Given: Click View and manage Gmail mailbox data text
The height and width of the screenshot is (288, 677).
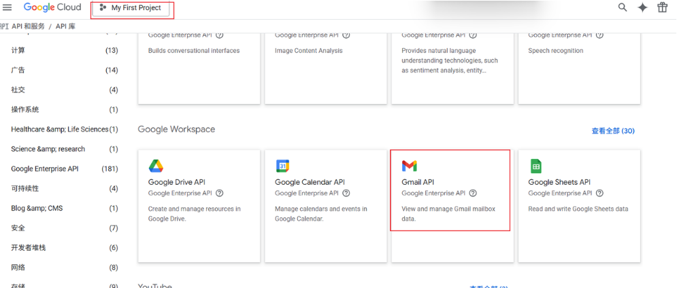Looking at the screenshot, I should [448, 214].
